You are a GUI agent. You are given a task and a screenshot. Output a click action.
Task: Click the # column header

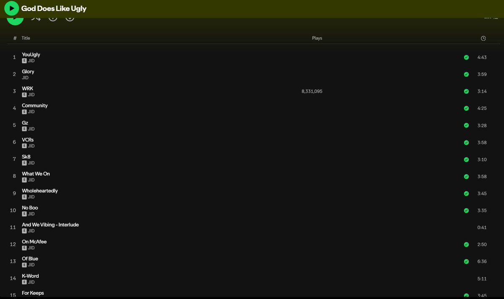click(15, 38)
